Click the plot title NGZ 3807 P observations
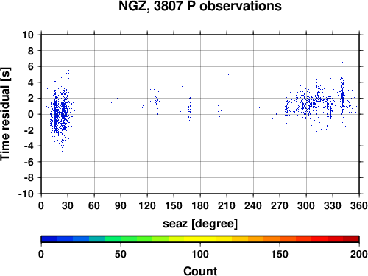 tap(200, 6)
